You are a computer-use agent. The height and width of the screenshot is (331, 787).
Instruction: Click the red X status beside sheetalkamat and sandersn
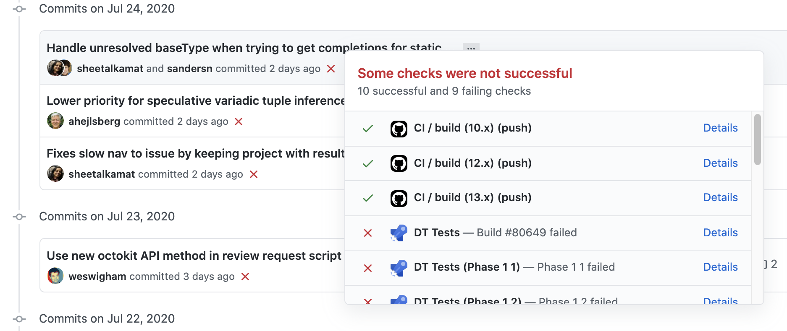[331, 69]
